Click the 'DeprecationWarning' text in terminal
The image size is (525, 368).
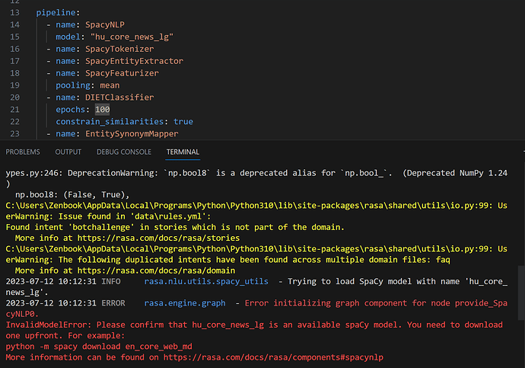[112, 173]
